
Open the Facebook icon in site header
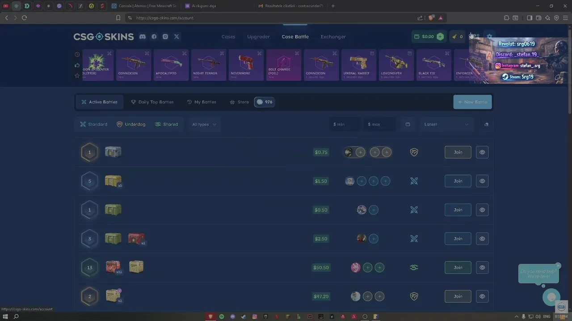pyautogui.click(x=154, y=37)
